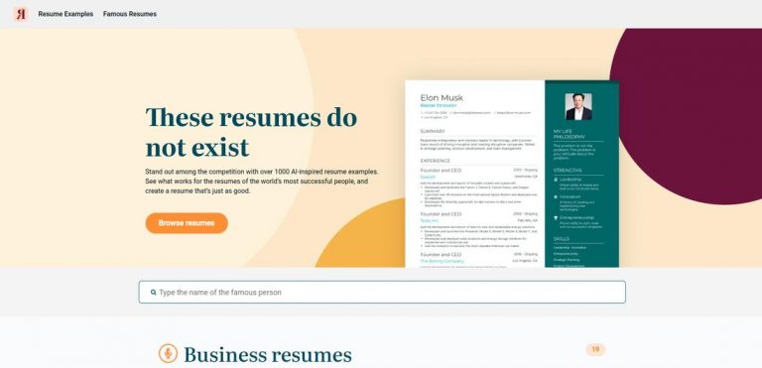Focus the famous person search field
The width and height of the screenshot is (762, 368).
[x=382, y=293]
